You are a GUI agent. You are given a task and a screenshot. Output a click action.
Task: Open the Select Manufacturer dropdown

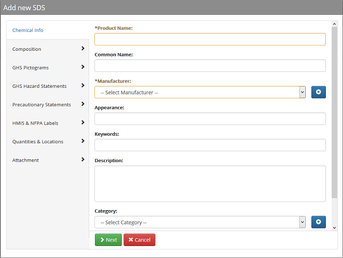point(200,92)
